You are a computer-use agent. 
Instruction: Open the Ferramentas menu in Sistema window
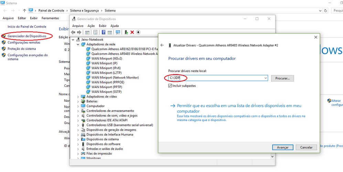click(50, 18)
